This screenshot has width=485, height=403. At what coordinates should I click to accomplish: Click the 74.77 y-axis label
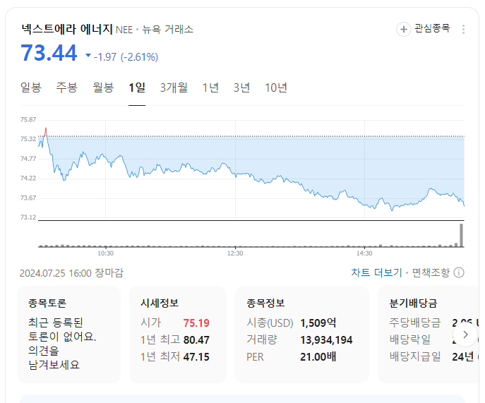pos(28,159)
